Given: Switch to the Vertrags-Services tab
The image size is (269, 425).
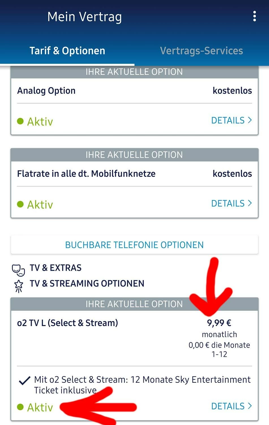Looking at the screenshot, I should point(201,51).
